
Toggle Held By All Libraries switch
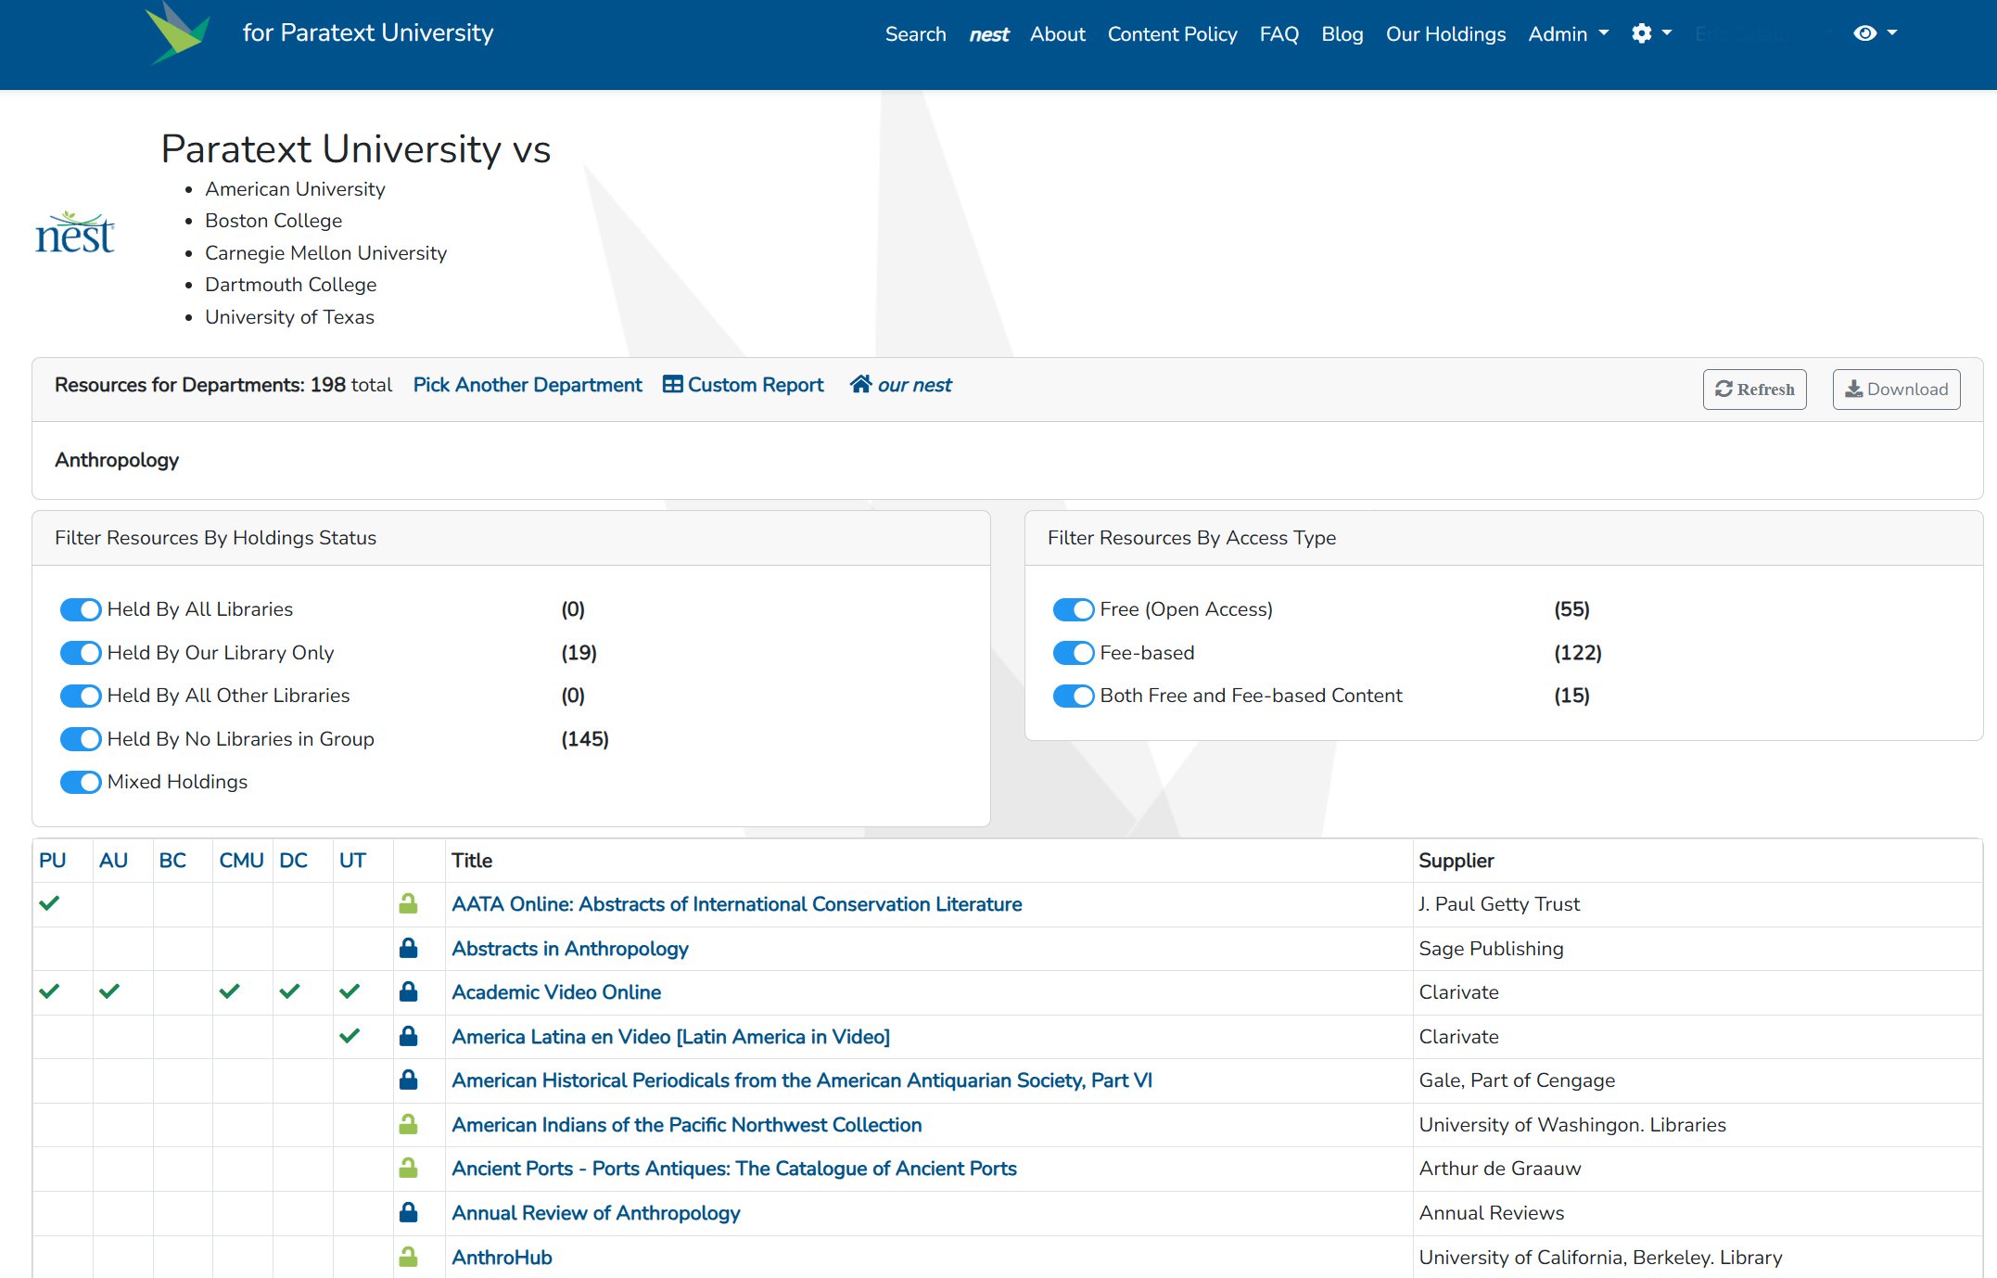(81, 609)
